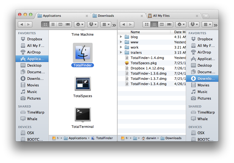Switch left pane to icon view
Image resolution: width=234 pixels, height=163 pixels.
(45, 24)
